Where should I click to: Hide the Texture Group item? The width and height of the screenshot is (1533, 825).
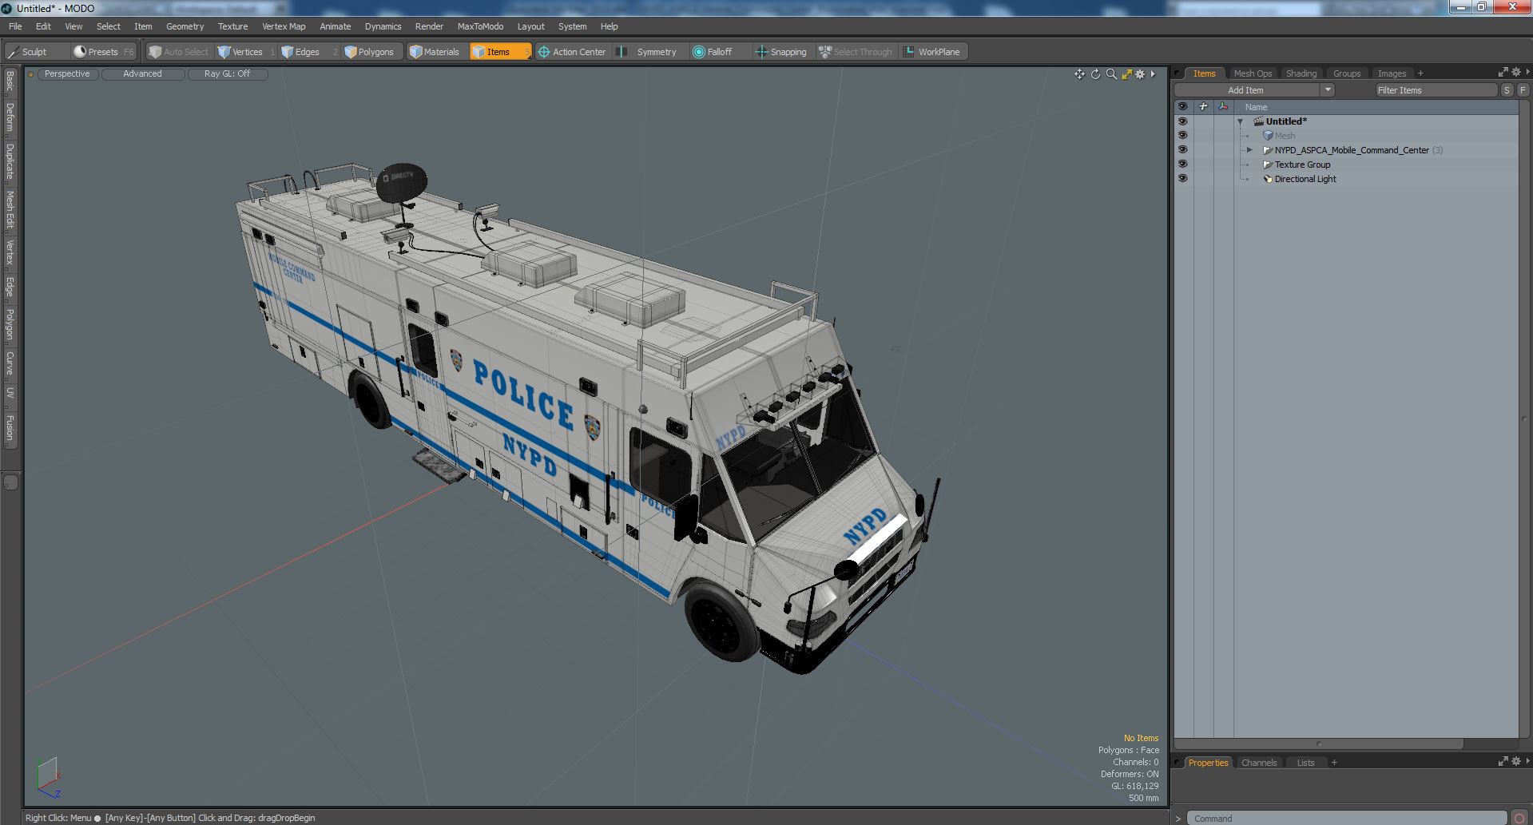(1182, 165)
